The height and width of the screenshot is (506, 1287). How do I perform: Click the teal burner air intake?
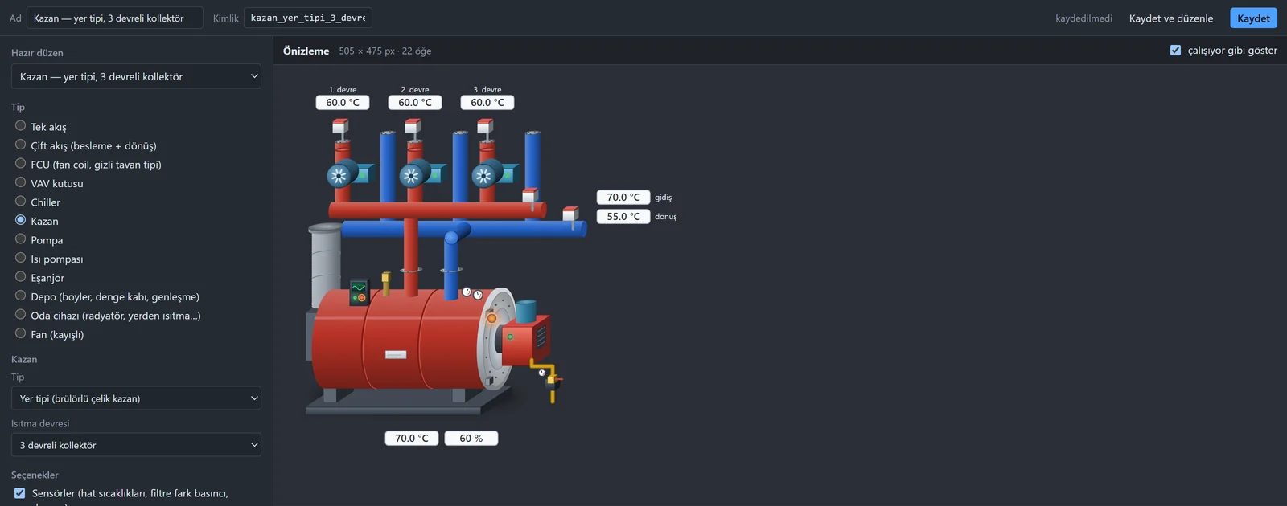pyautogui.click(x=526, y=311)
